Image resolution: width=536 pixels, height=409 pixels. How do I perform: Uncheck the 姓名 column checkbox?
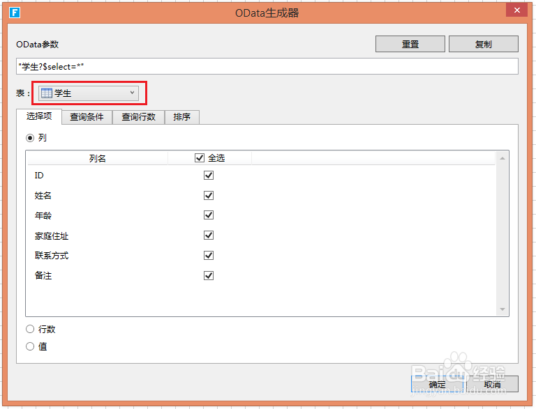click(x=209, y=196)
